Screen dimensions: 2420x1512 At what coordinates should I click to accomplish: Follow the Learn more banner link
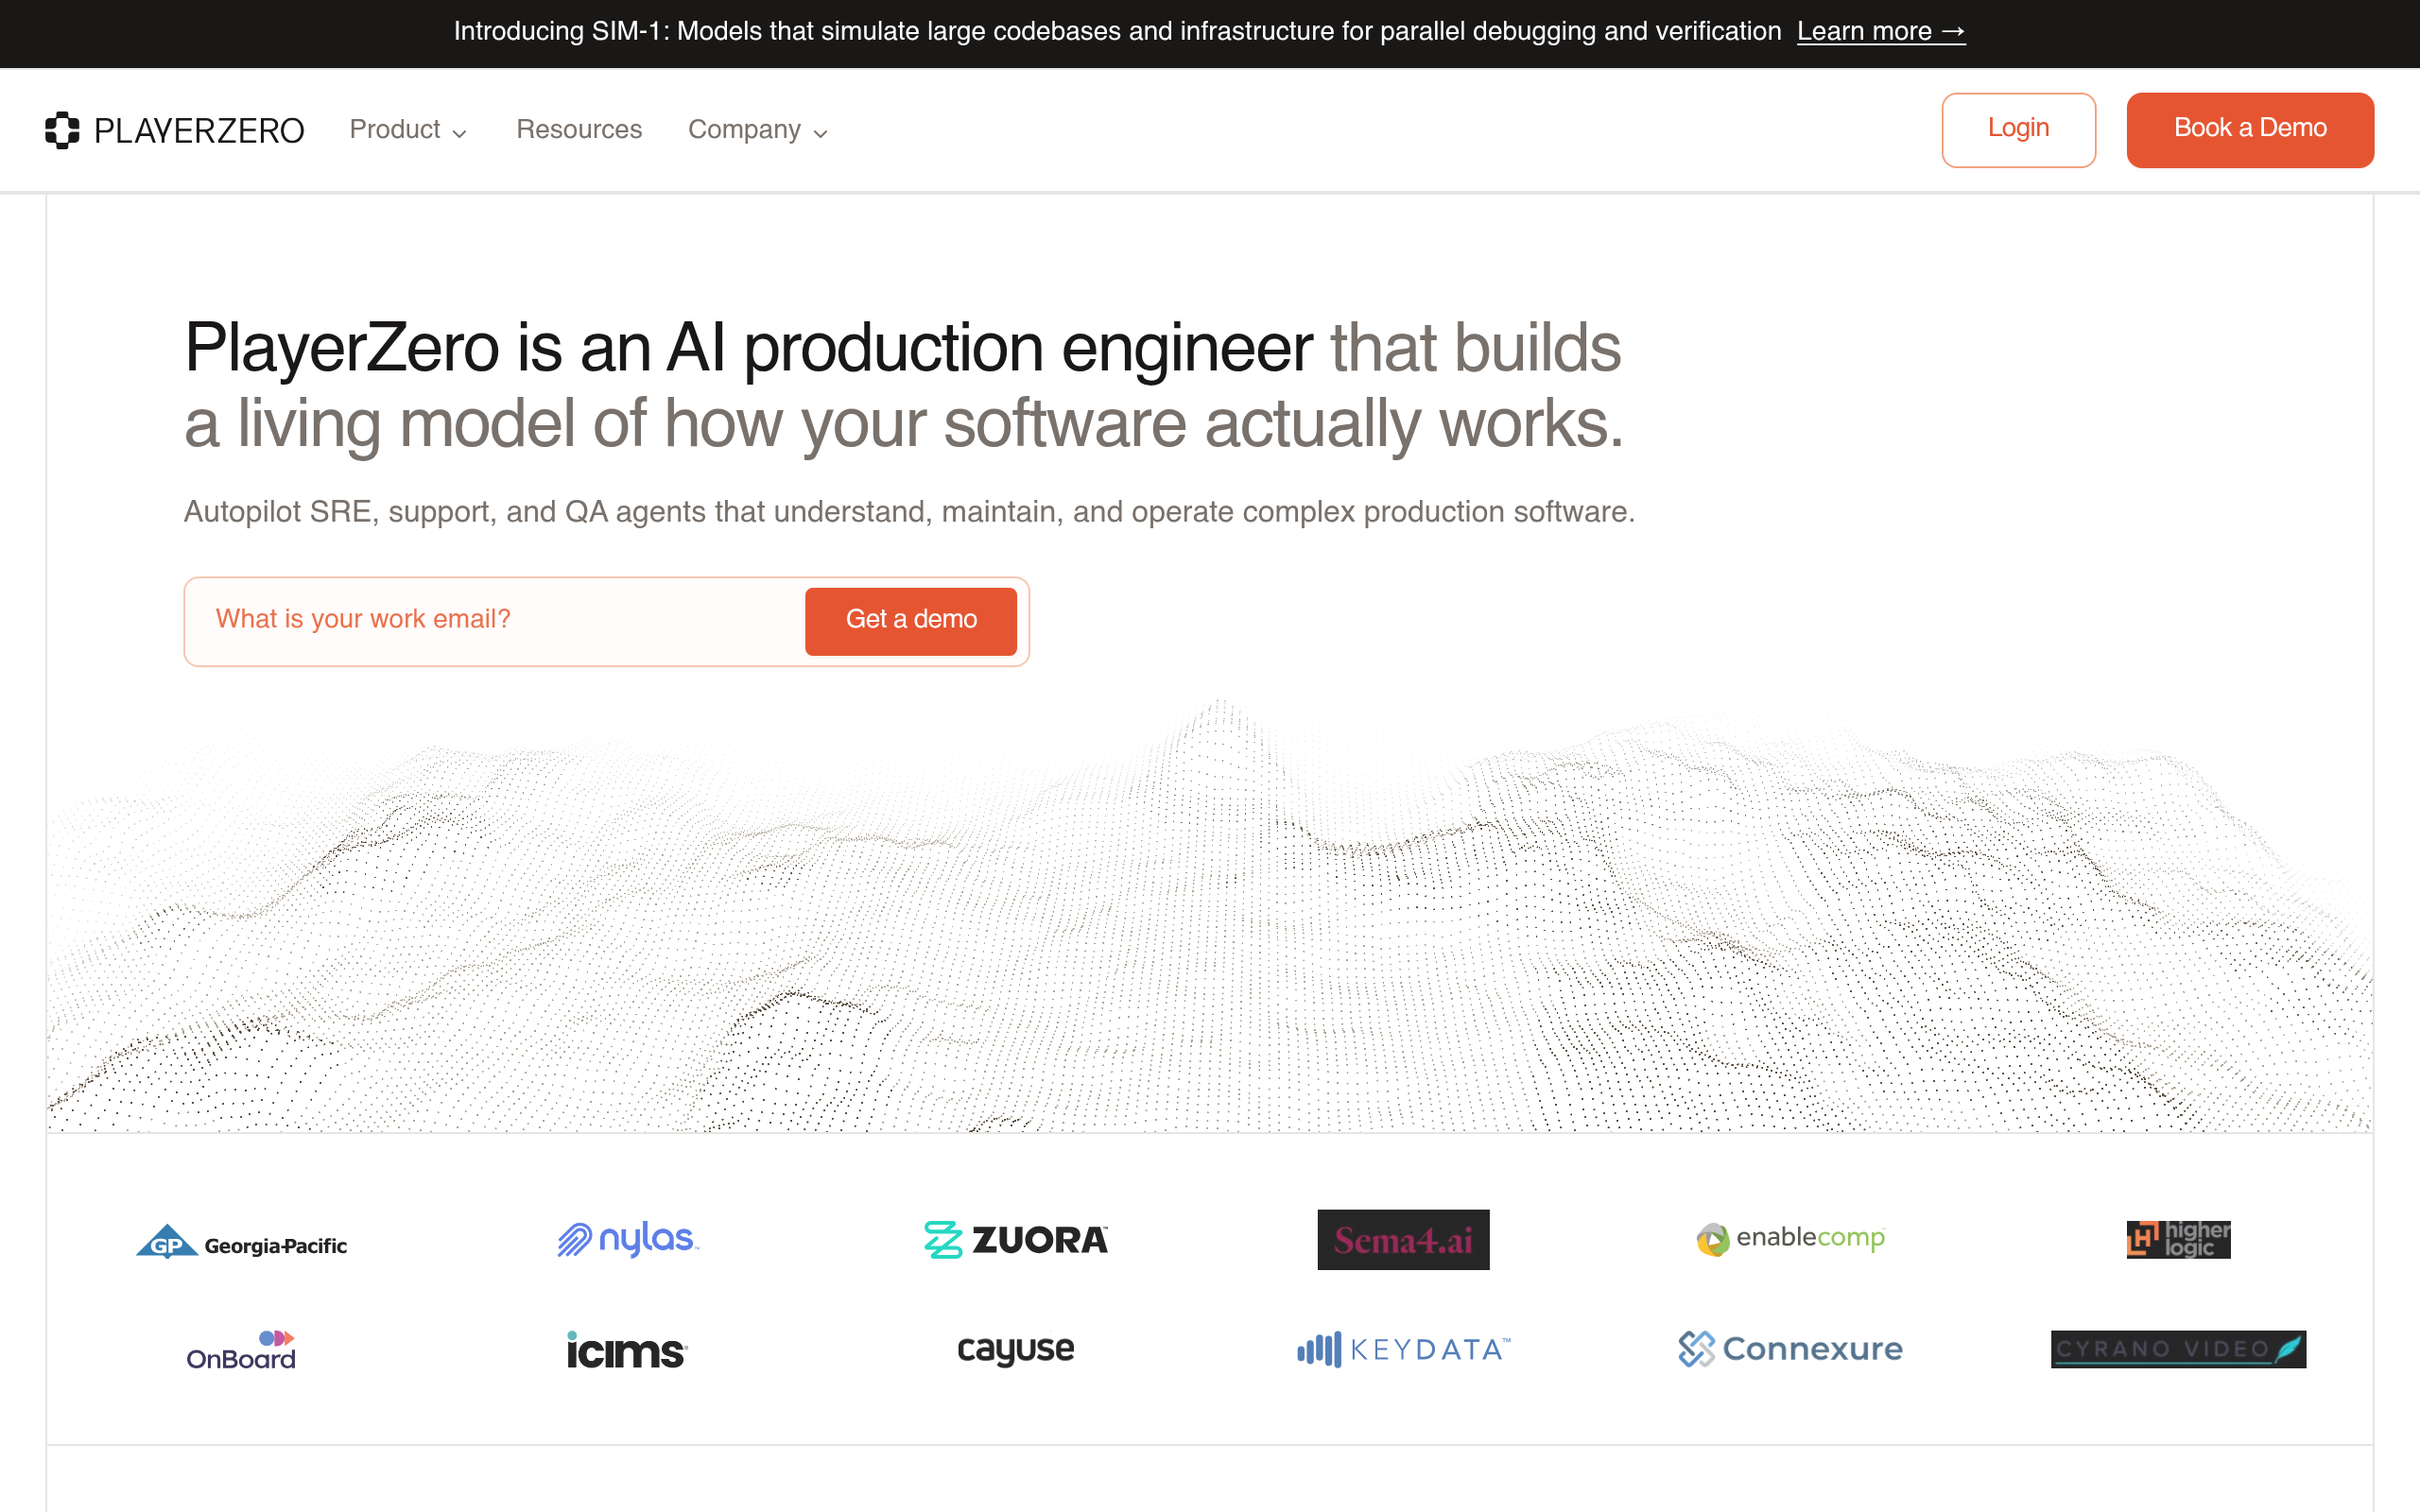[1881, 32]
